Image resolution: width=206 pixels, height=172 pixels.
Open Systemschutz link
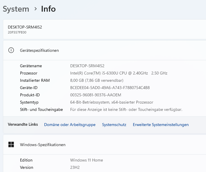114,125
